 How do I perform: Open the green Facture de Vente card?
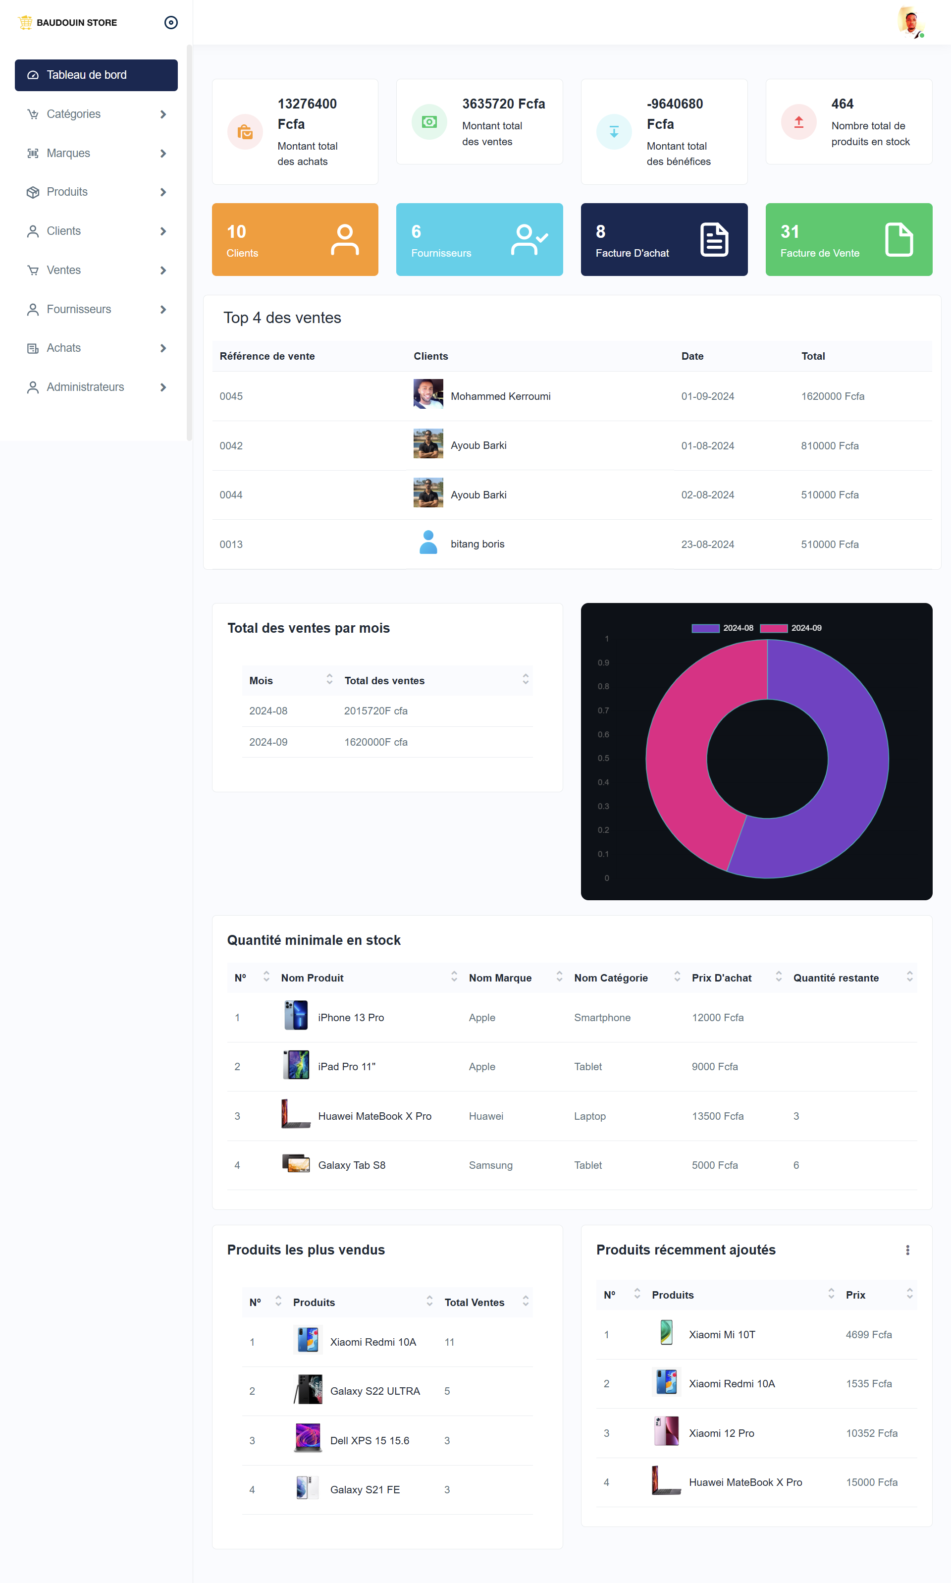(x=848, y=240)
